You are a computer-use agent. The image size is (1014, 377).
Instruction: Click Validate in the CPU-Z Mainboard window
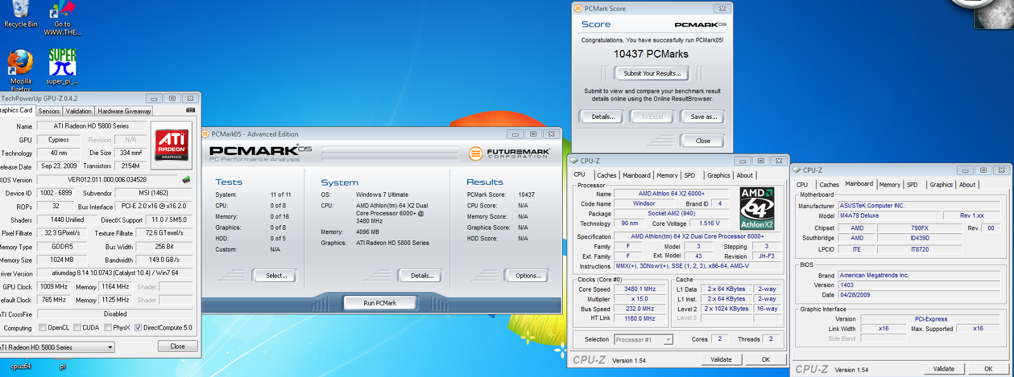[x=944, y=369]
